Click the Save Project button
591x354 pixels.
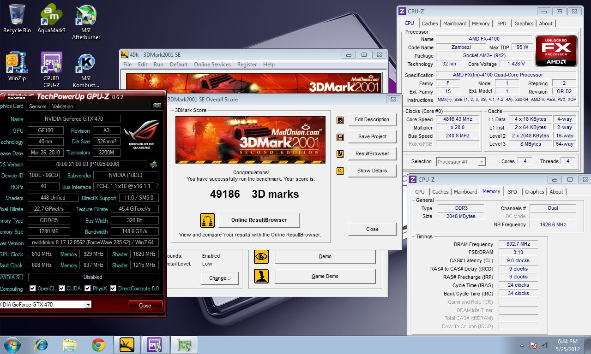tap(372, 137)
